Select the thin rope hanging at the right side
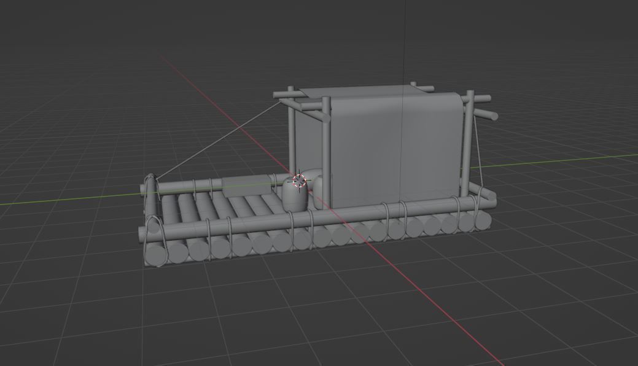Screen dimensions: 638x366 click(x=478, y=152)
